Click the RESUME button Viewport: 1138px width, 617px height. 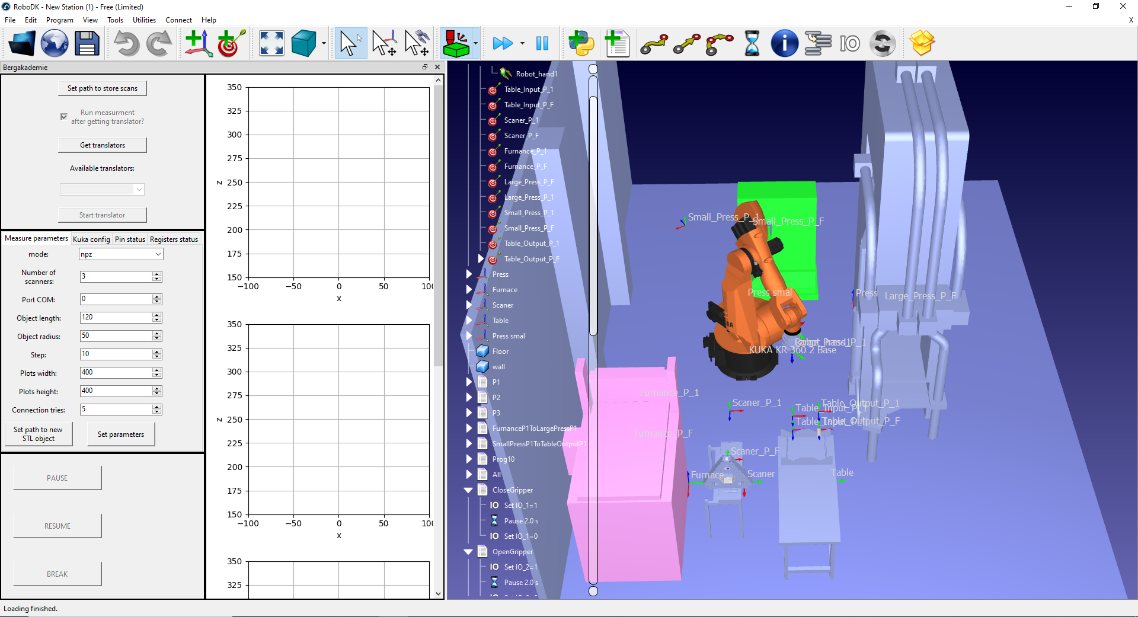point(57,526)
